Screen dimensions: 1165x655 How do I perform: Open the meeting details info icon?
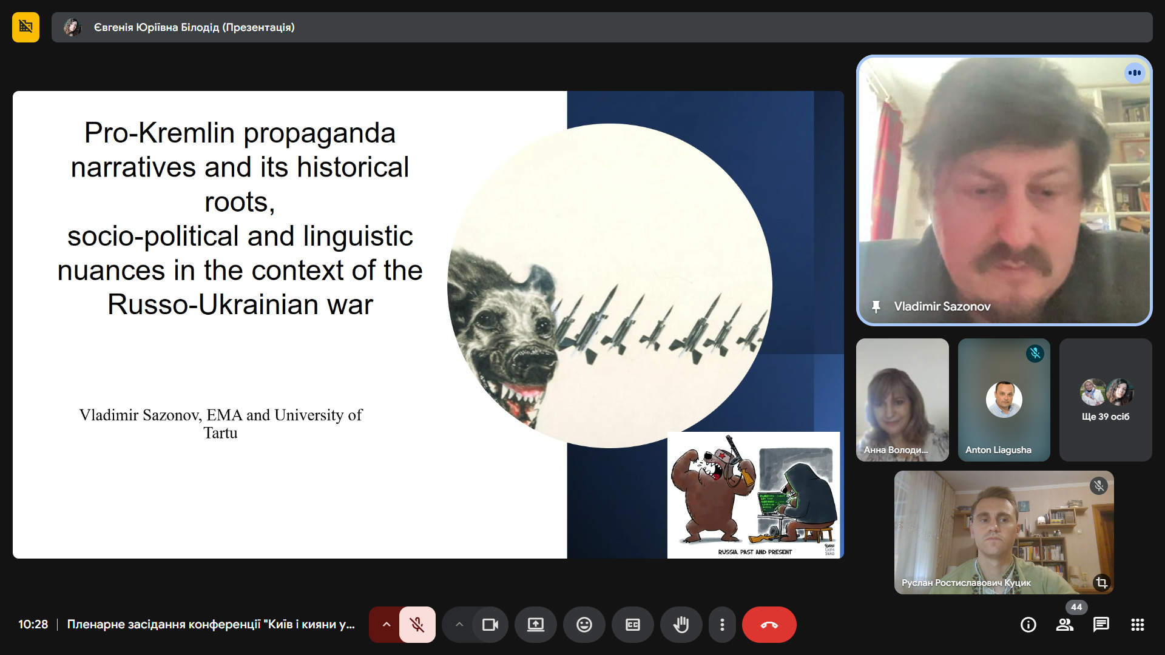1028,625
